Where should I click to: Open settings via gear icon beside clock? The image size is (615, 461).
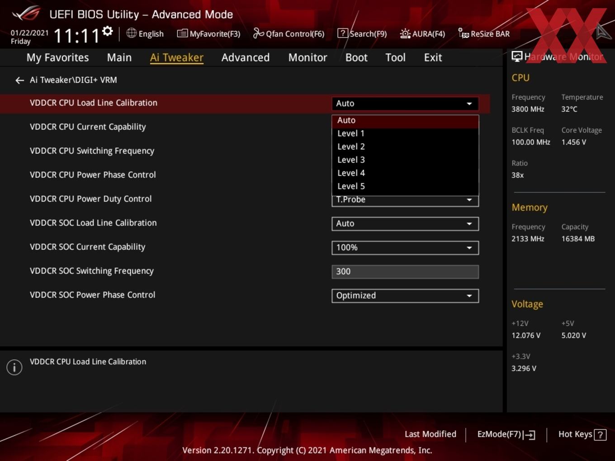(x=108, y=31)
